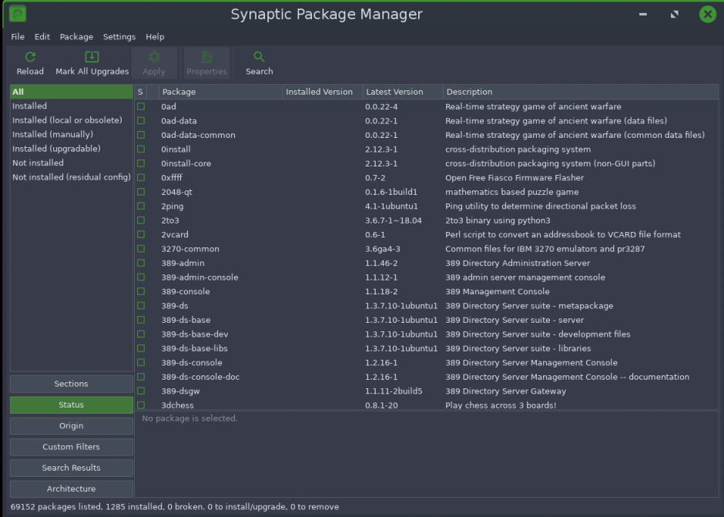View the Search Results panel
Viewport: 724px width, 517px height.
coord(70,468)
